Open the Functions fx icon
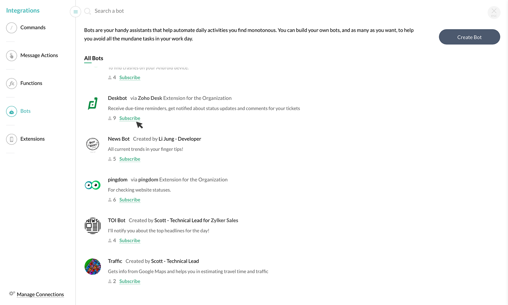 [11, 84]
